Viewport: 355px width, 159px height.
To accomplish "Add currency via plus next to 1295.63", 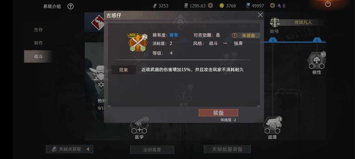I will (210, 6).
